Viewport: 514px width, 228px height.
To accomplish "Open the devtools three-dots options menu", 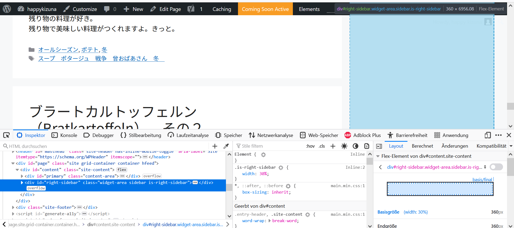I will [498, 135].
